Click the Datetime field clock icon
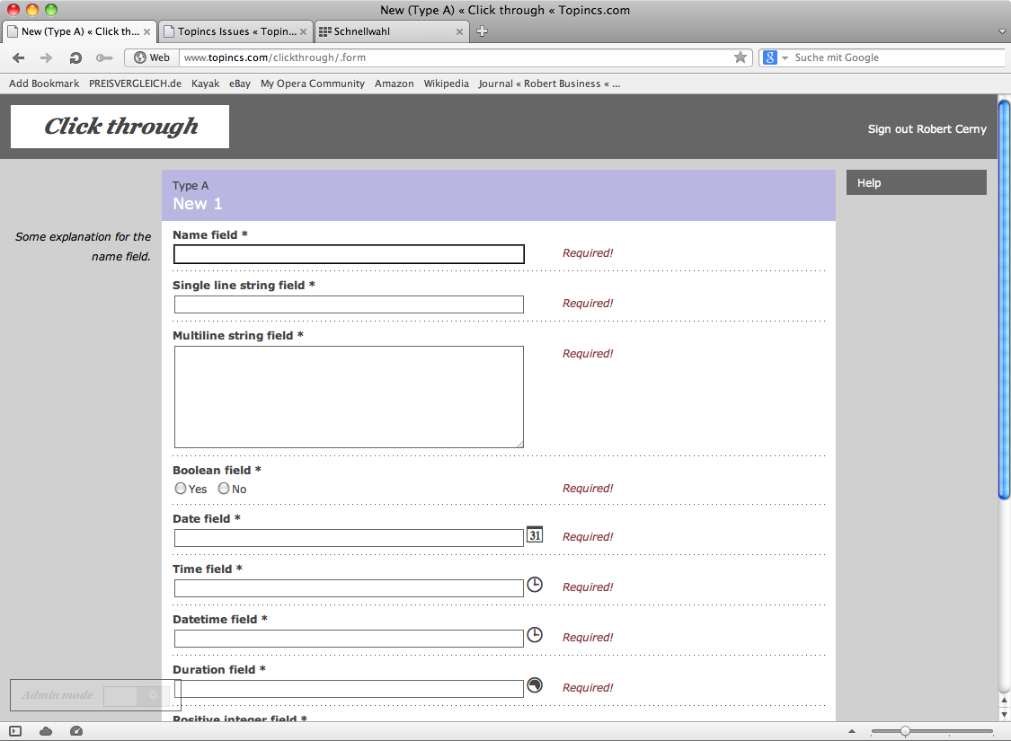 point(535,635)
